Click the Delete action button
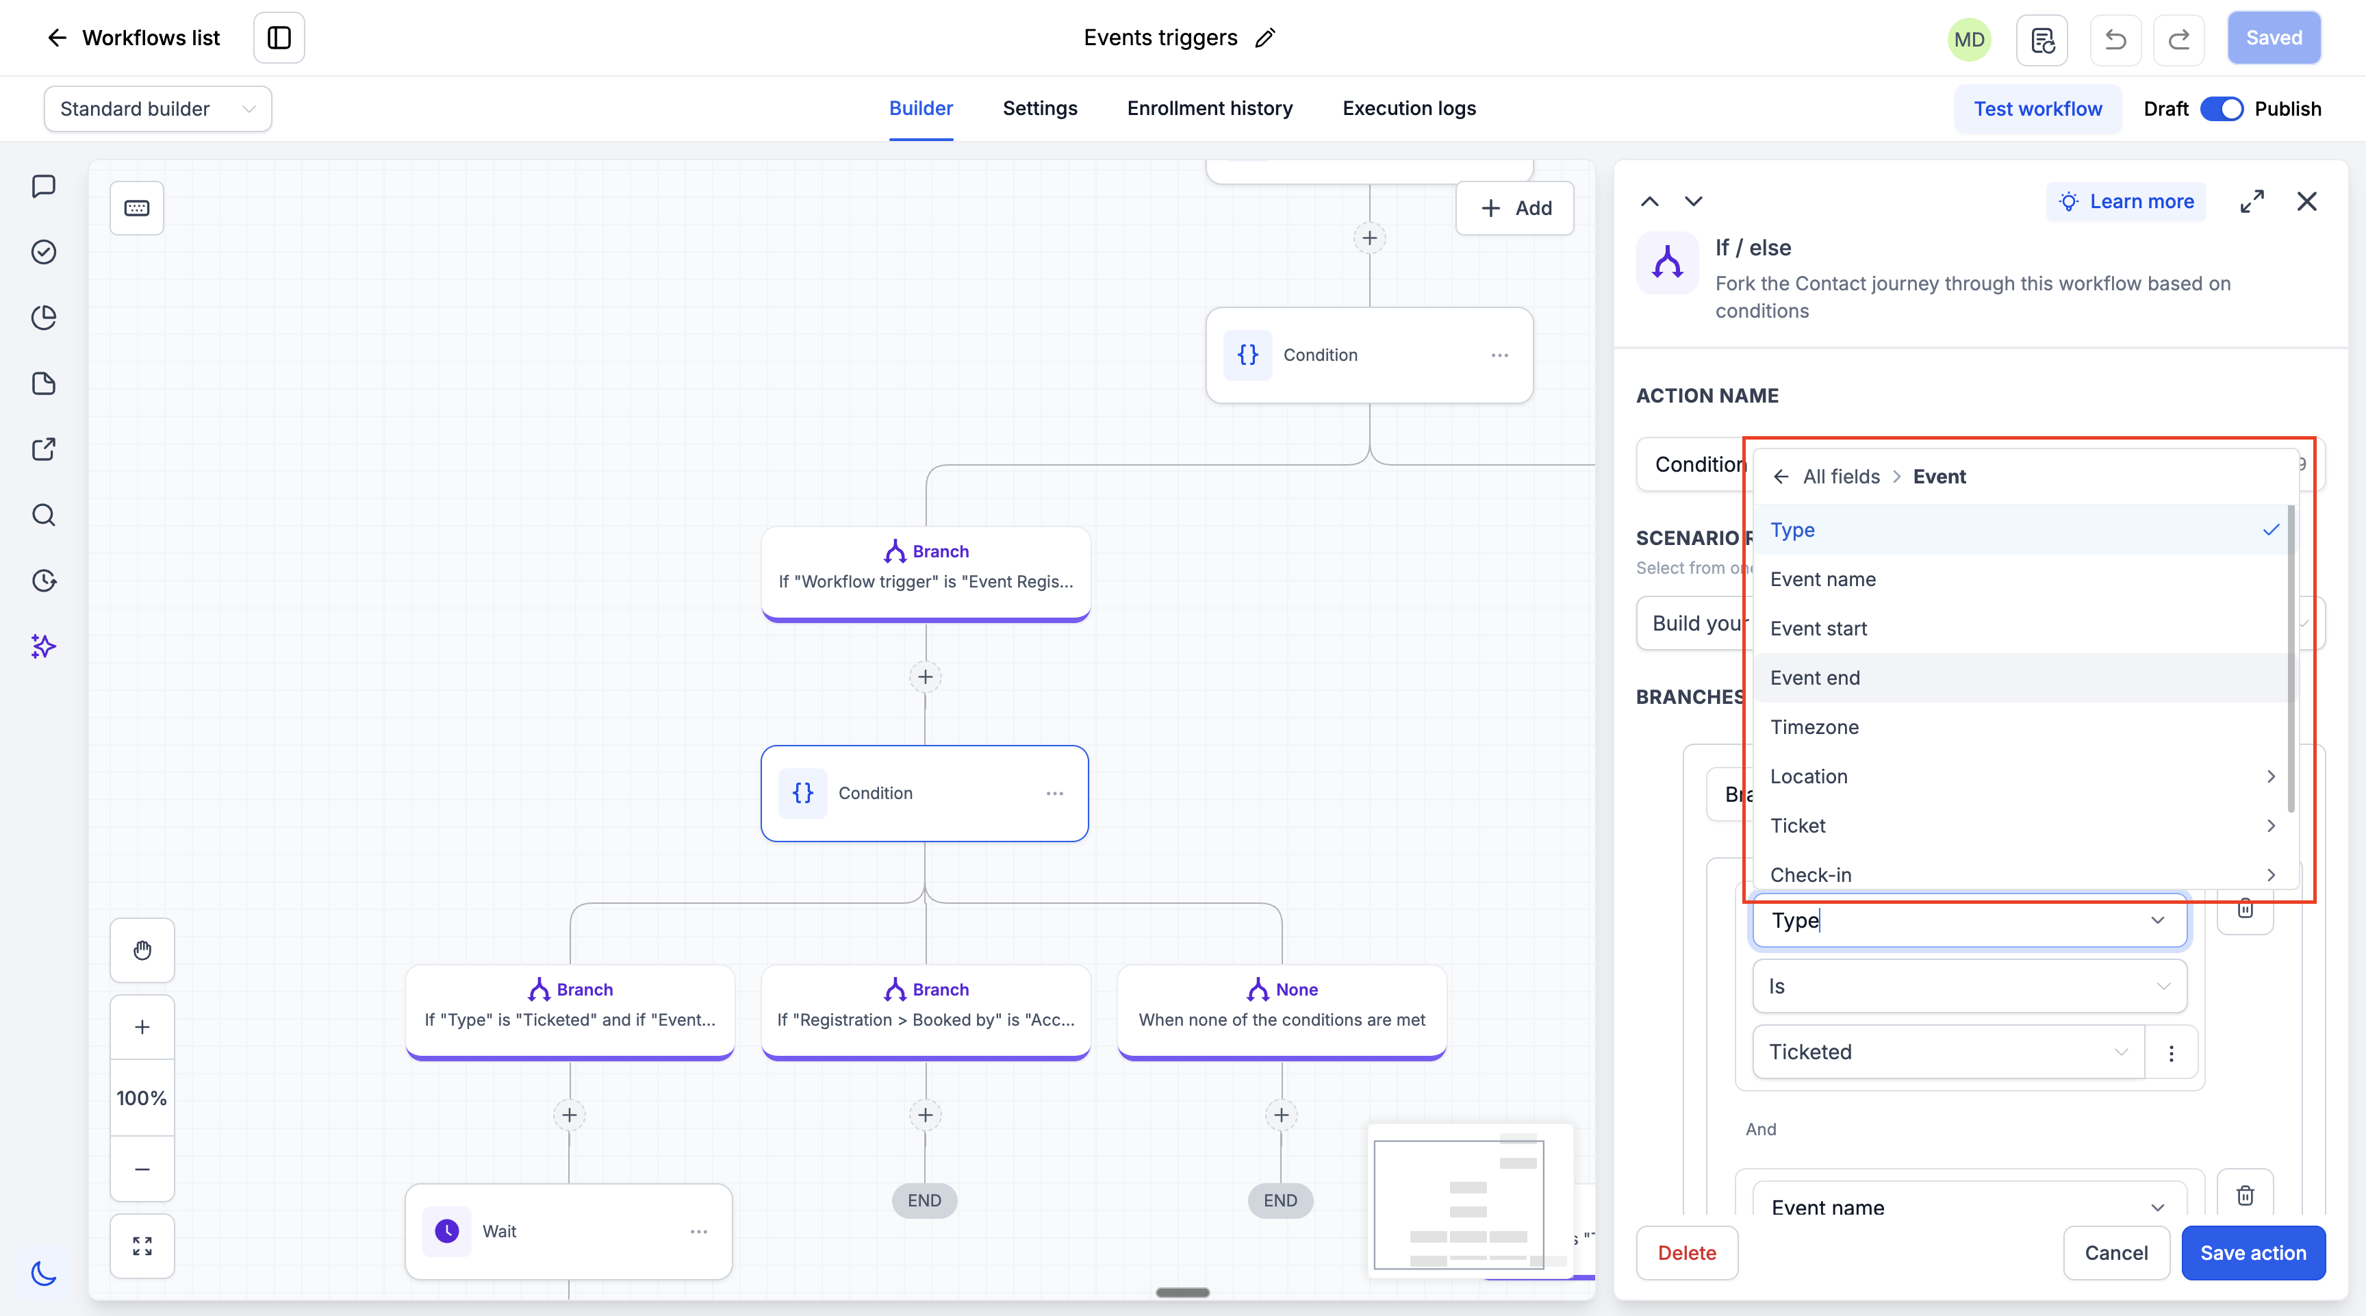The width and height of the screenshot is (2366, 1316). point(1686,1254)
